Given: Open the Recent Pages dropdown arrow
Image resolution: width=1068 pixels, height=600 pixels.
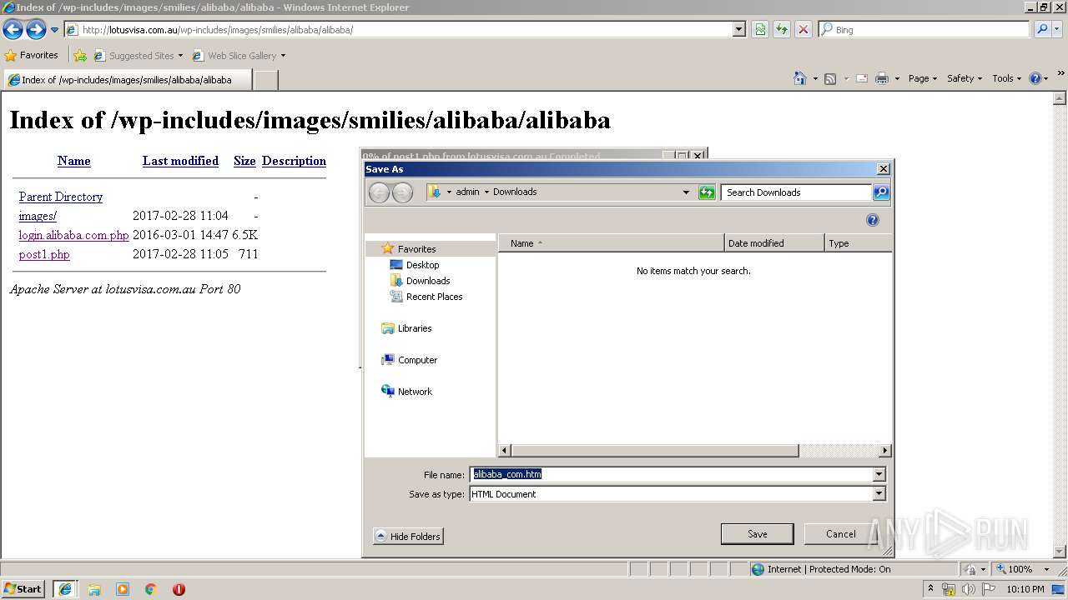Looking at the screenshot, I should (x=55, y=30).
